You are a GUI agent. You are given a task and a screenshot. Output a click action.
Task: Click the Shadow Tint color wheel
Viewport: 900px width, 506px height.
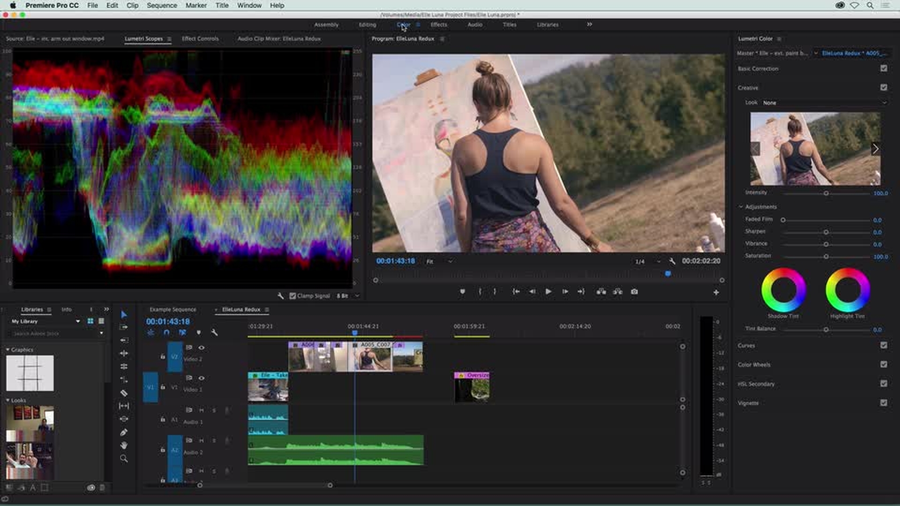tap(783, 290)
